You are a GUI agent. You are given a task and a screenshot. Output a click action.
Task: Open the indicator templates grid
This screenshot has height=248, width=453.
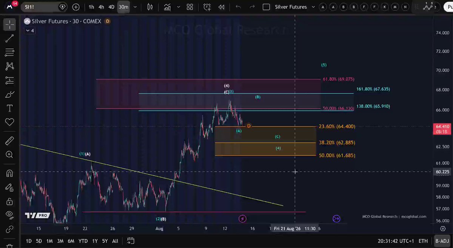click(190, 7)
